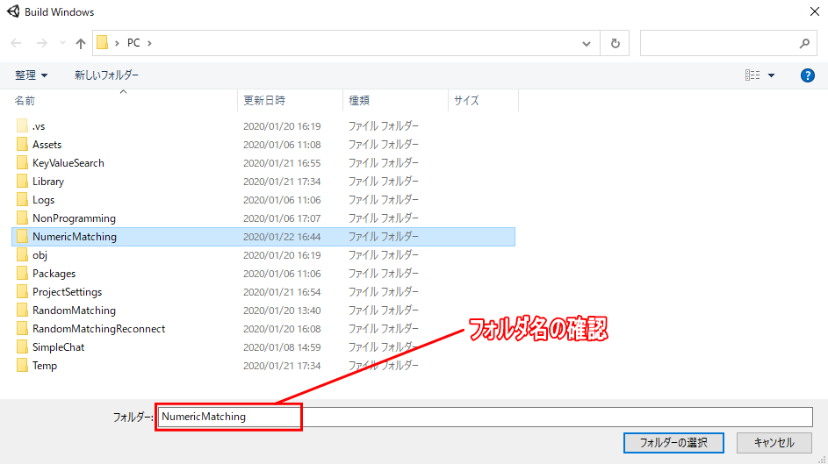Viewport: 828px width, 464px height.
Task: Click the Refresh button in address bar
Action: (x=615, y=43)
